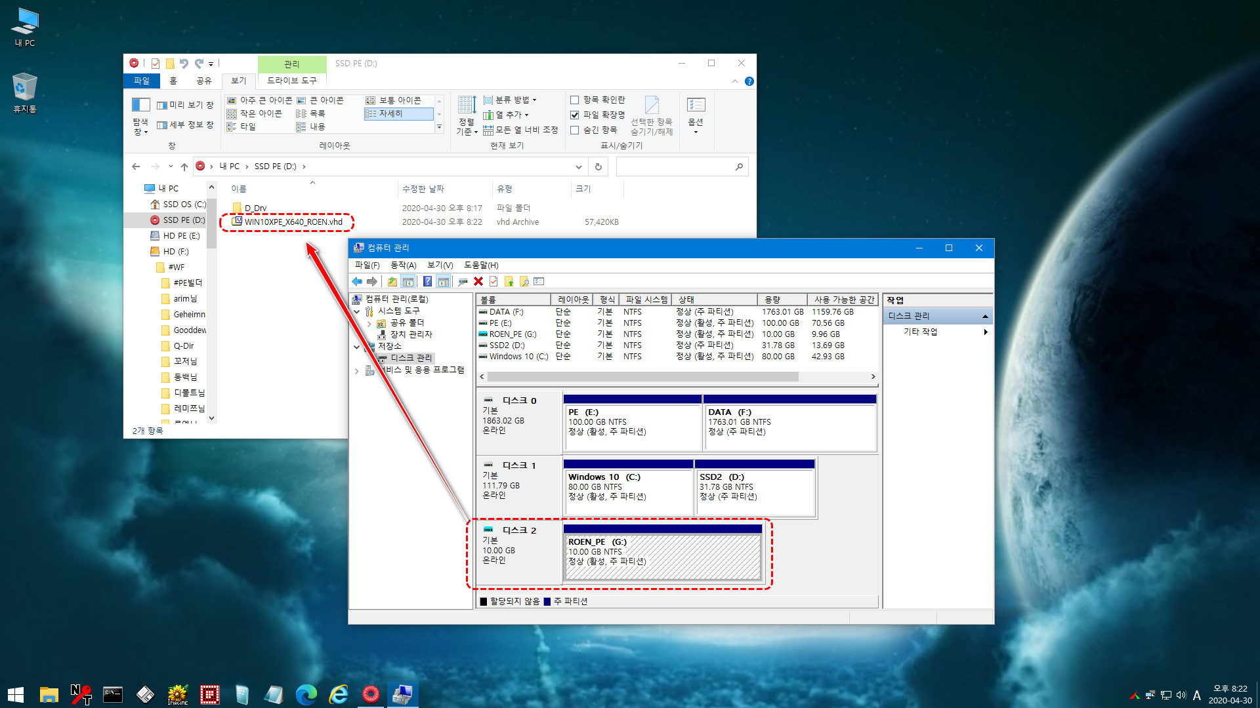
Task: Click the folder with magnifier toolbar icon
Action: (x=524, y=282)
